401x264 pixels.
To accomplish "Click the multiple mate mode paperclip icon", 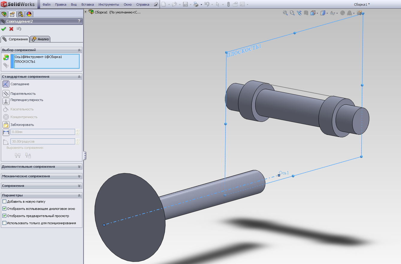I will (6, 65).
